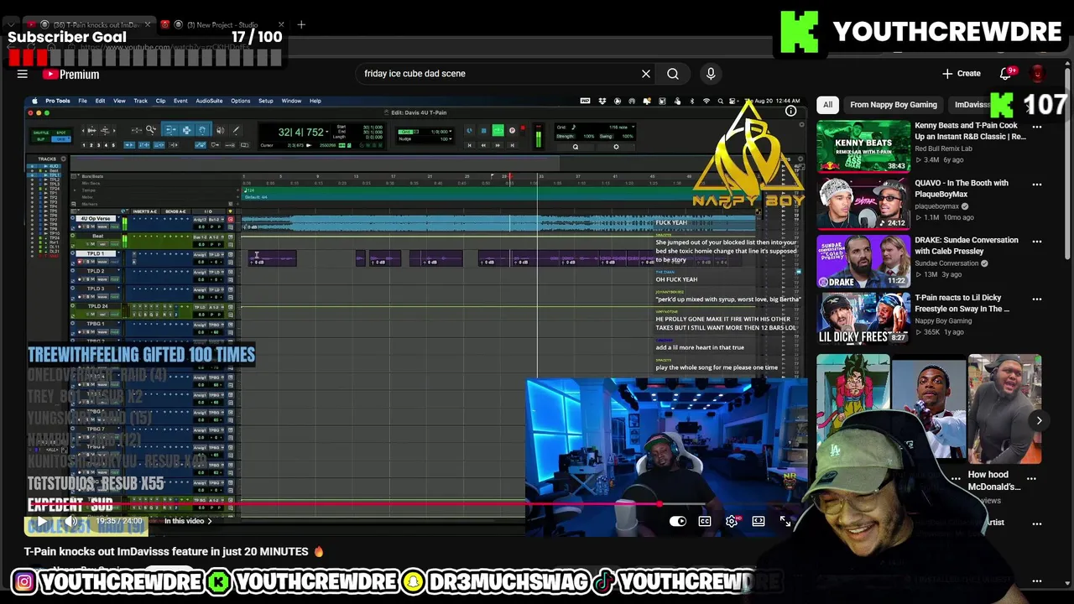Open the wave view selector on 4U Op Verse

click(102, 226)
